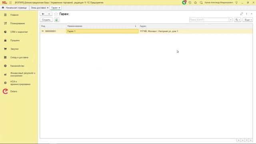256x144 pixels.
Task: Click the 1C logo icon
Action: tap(4, 3)
